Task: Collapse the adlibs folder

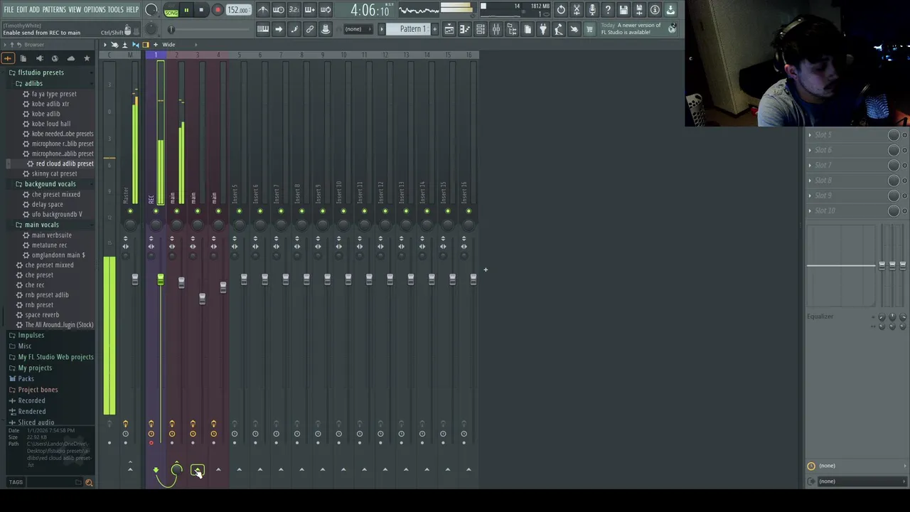Action: [33, 83]
